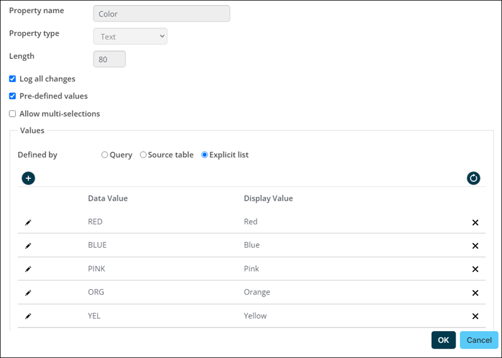The image size is (502, 358).
Task: Choose Source table radio button
Action: [x=143, y=155]
